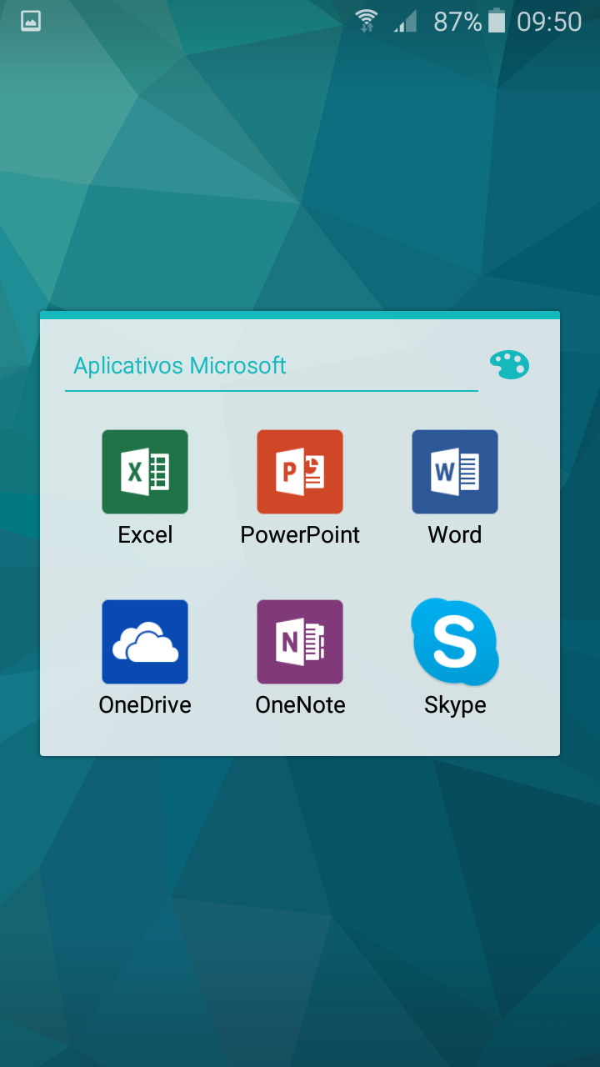The width and height of the screenshot is (600, 1067).
Task: Edit the folder name Aplicativos Microsoft
Action: pos(272,366)
